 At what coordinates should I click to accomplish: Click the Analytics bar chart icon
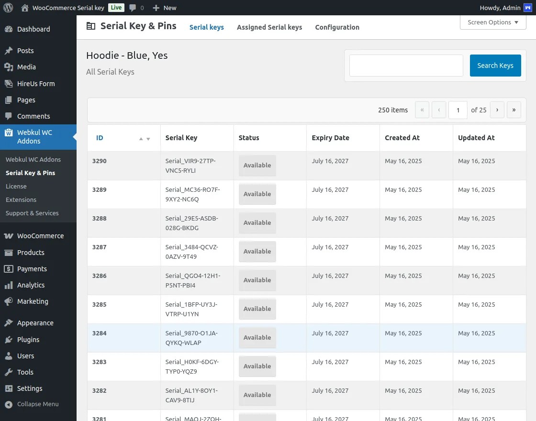[x=9, y=285]
